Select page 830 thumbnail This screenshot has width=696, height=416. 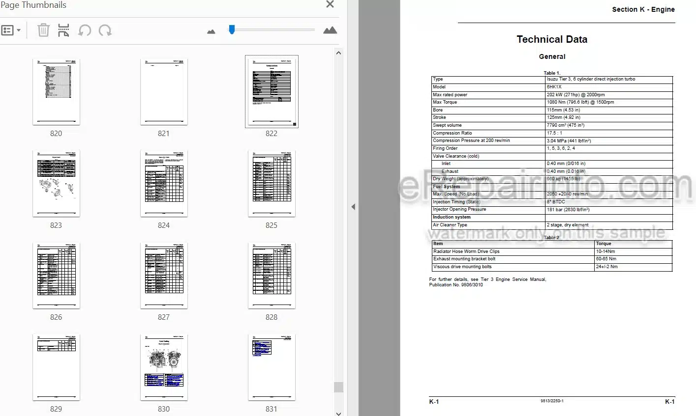(x=164, y=367)
